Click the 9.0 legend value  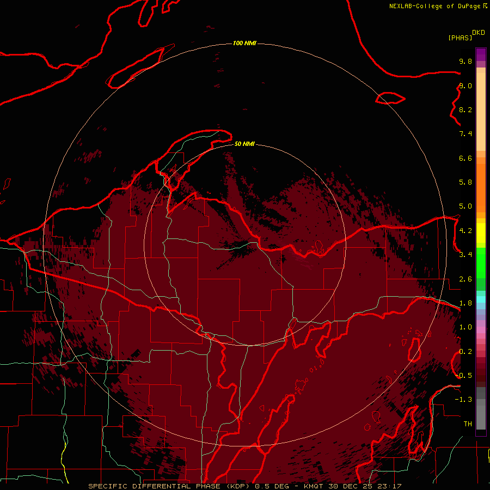pos(465,85)
